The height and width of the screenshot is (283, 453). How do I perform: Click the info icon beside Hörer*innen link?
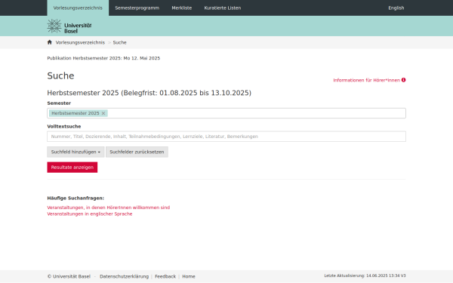(404, 80)
